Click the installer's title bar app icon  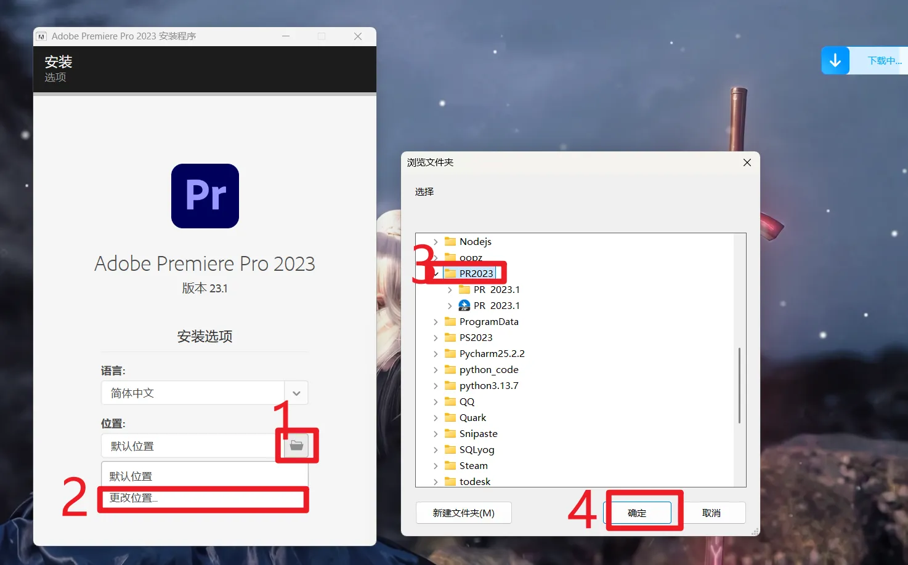point(41,36)
